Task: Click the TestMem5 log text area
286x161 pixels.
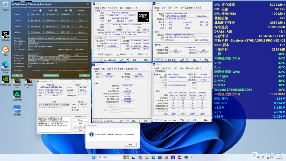Action: [x=54, y=124]
